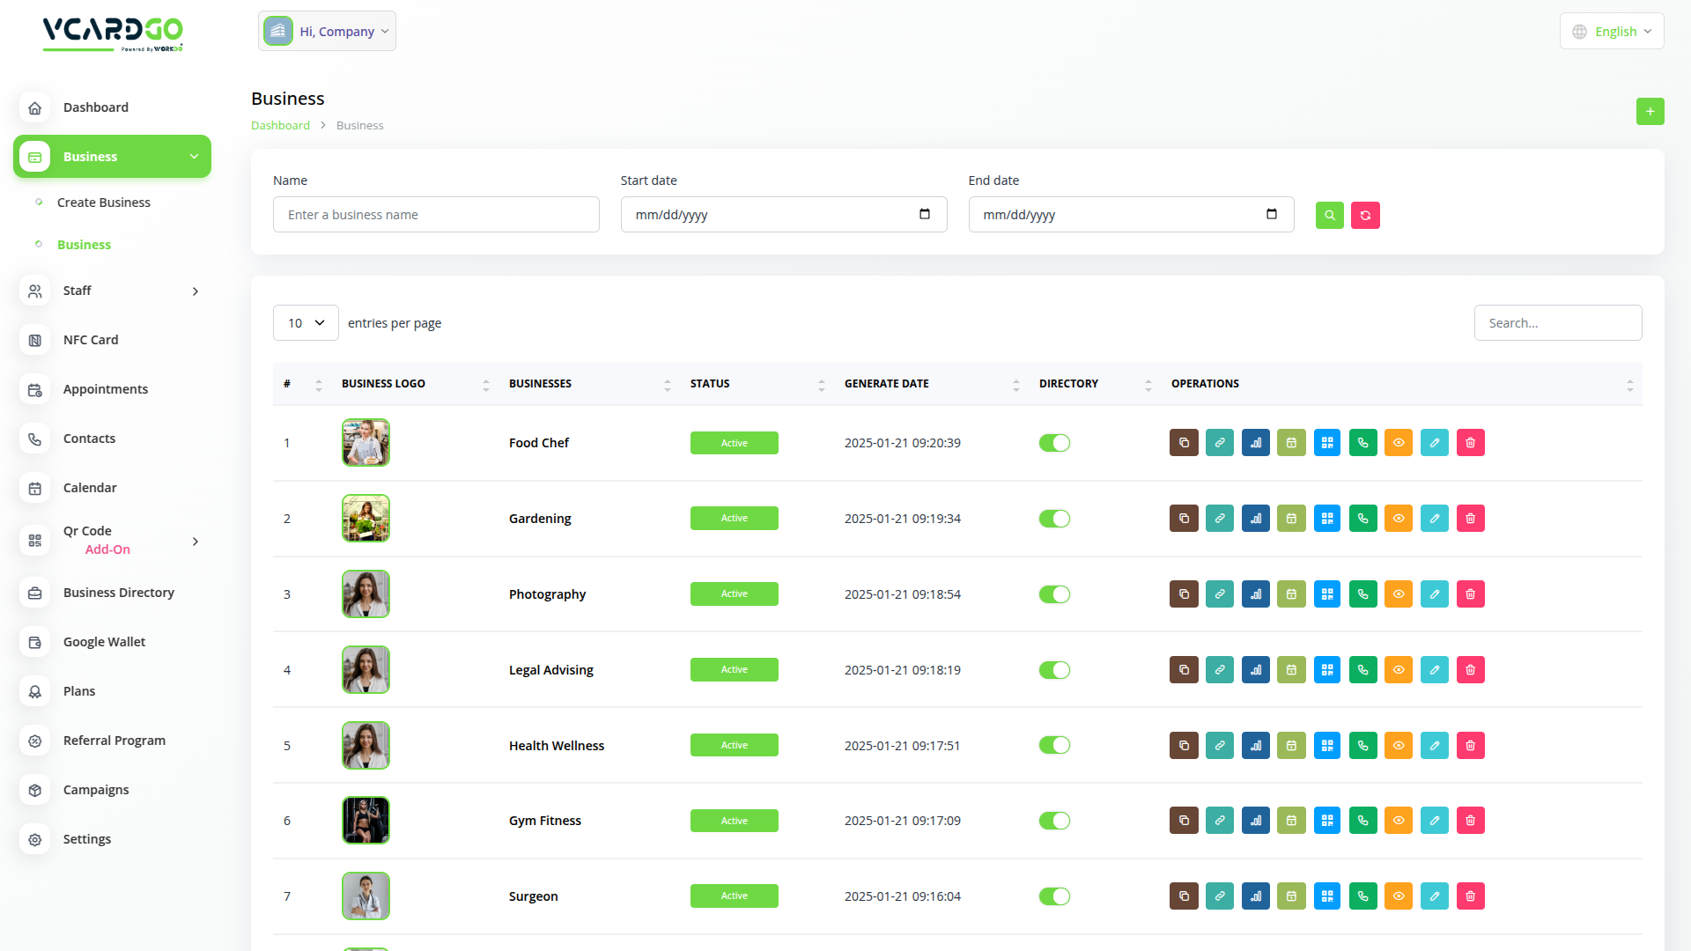
Task: Click Dashboard breadcrumb link
Action: (x=280, y=126)
